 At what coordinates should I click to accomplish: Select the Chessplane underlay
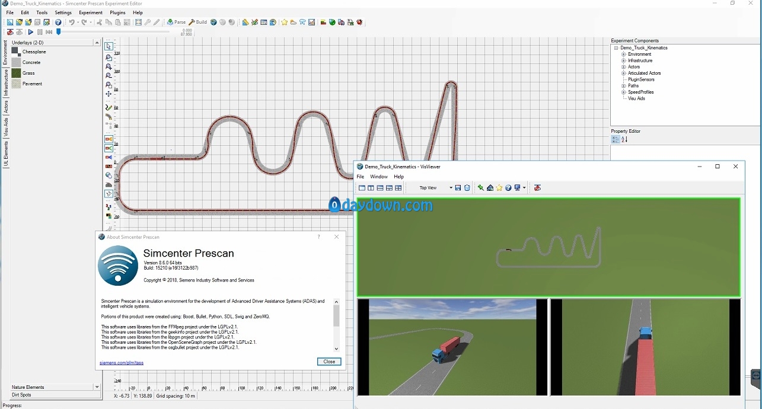28,52
